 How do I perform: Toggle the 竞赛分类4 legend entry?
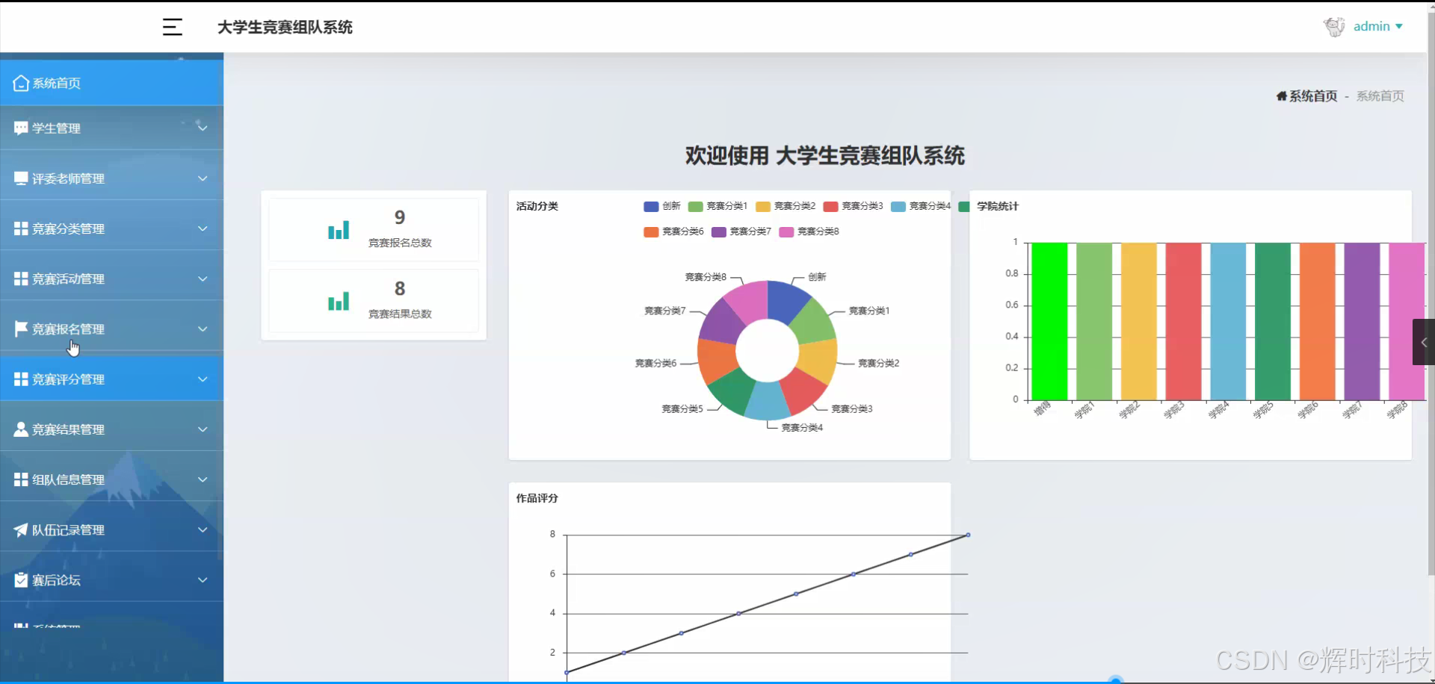[921, 206]
